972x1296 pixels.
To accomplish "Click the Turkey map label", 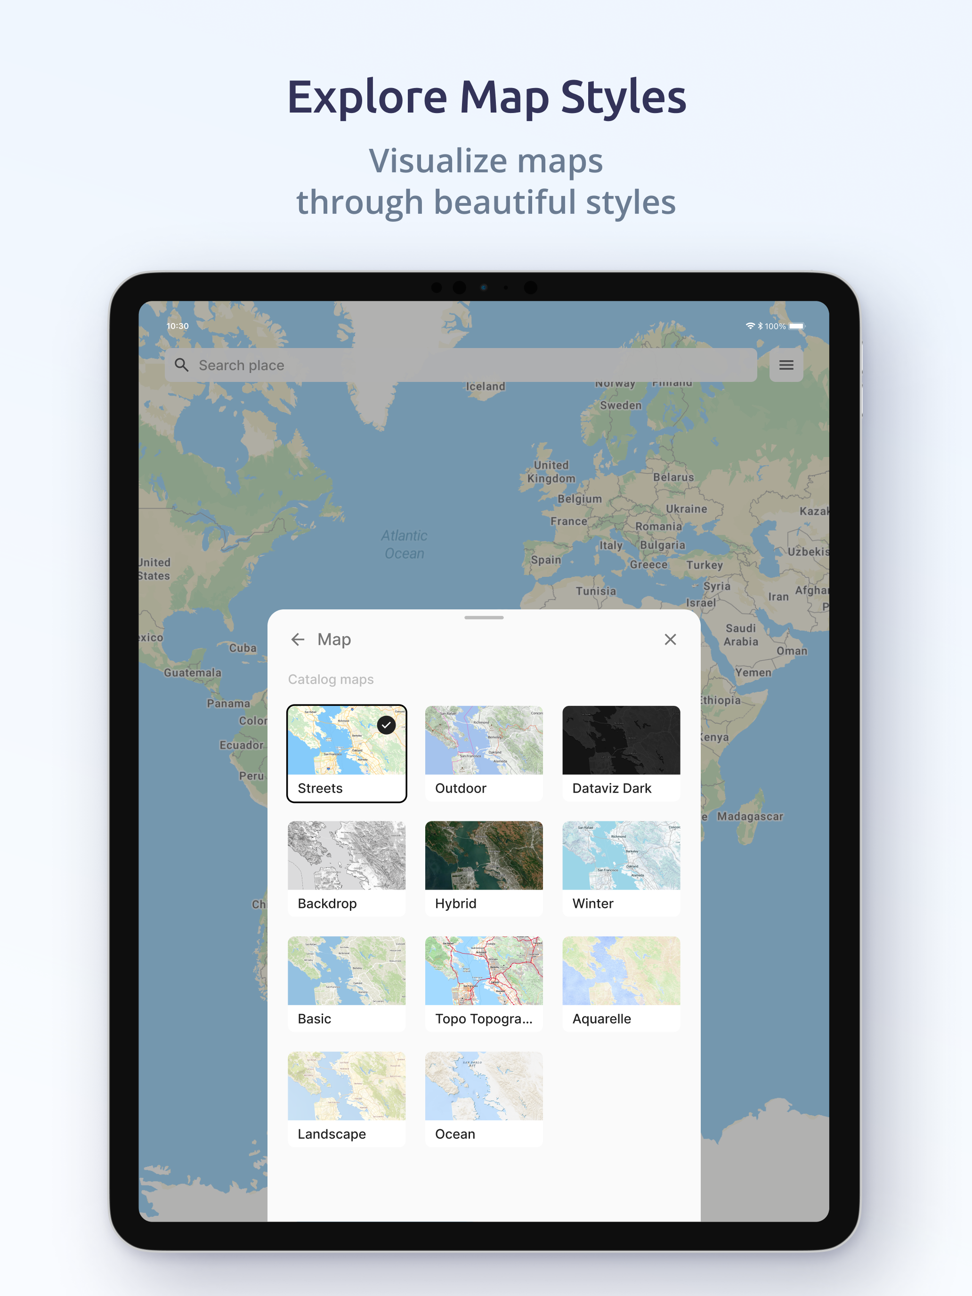I will (704, 565).
